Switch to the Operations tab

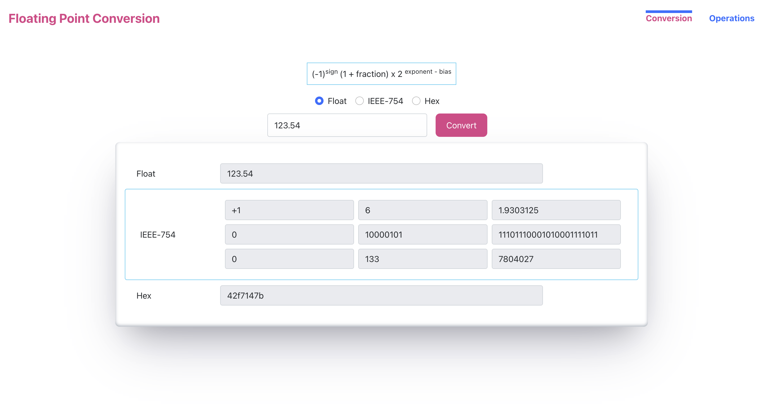point(732,18)
